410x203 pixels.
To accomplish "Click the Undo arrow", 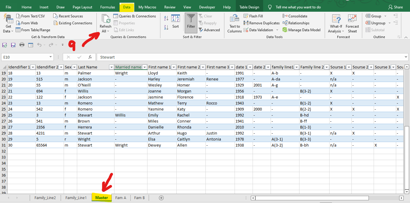I will click(x=39, y=45).
